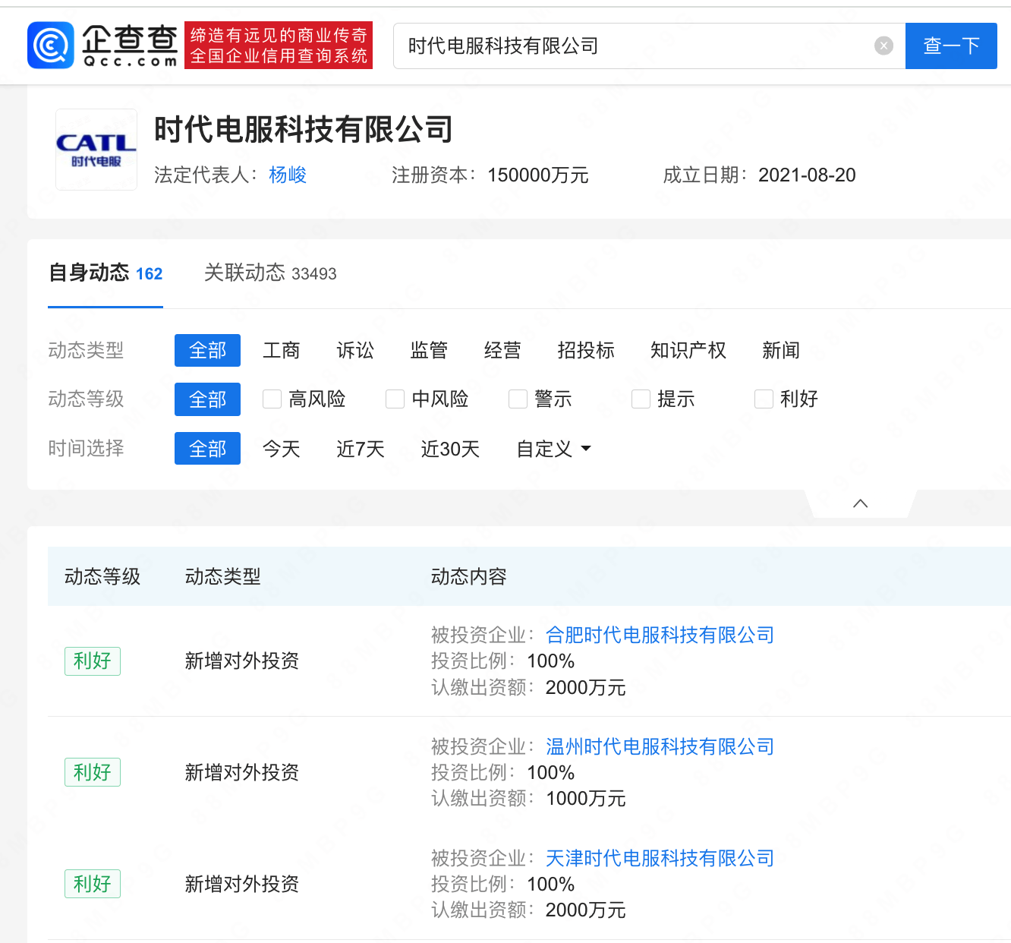Select 全部 in the 动态类型 filter
This screenshot has height=943, width=1011.
pyautogui.click(x=207, y=351)
